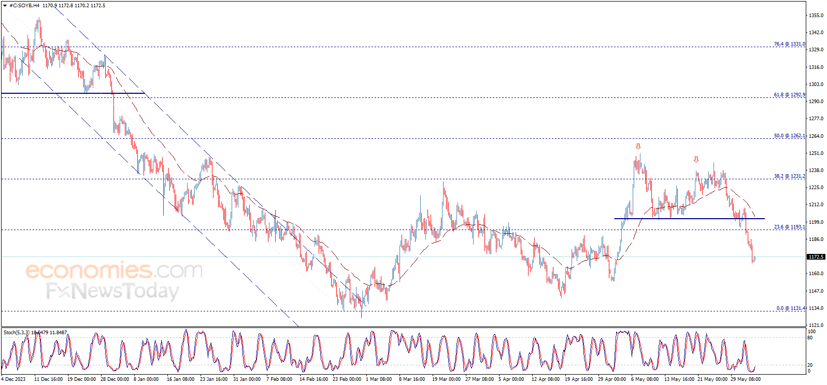Click the 8 Mar 16:00 date label
This screenshot has width=827, height=385.
(x=412, y=379)
